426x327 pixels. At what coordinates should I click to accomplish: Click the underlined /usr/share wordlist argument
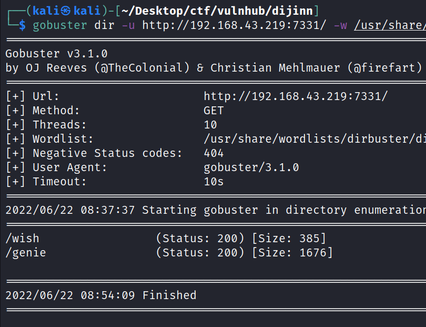click(389, 25)
